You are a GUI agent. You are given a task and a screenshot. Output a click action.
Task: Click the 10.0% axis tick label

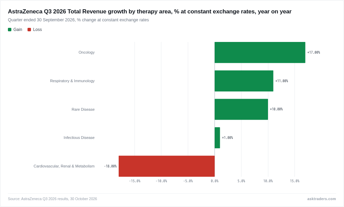pos(268,181)
